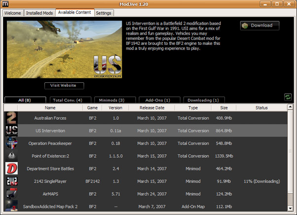Click the US Intervention screenshot thumbnail
Viewport: 297px width, 215px height.
click(64, 49)
